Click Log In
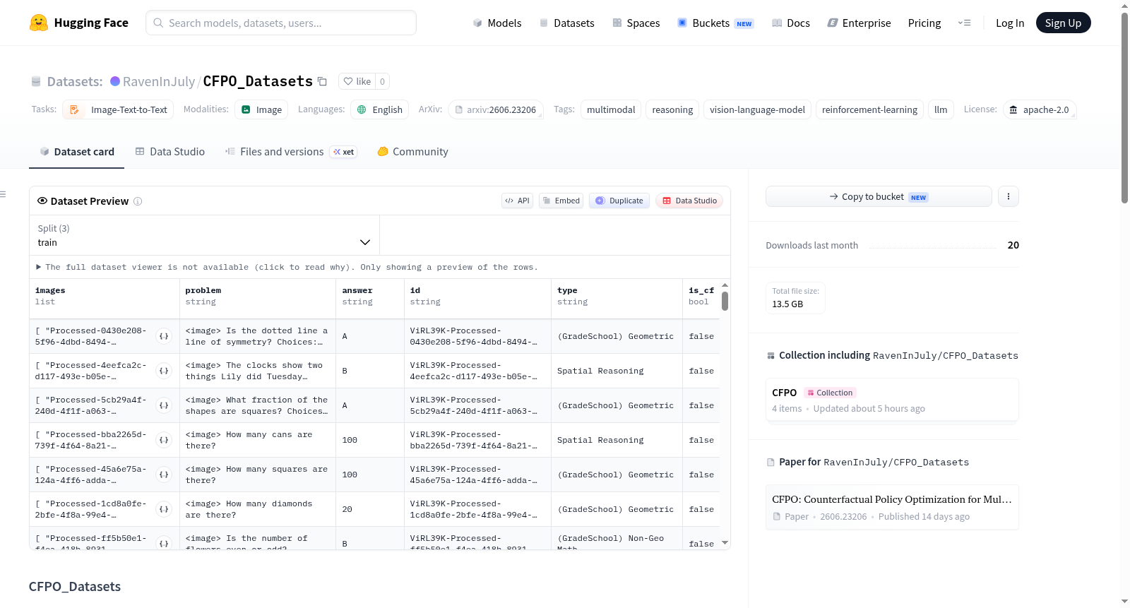Image resolution: width=1130 pixels, height=608 pixels. tap(1010, 23)
